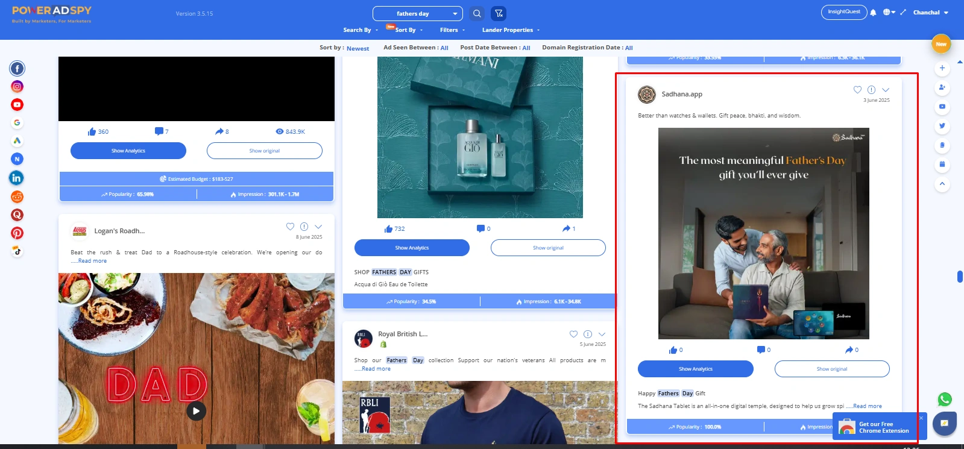Click the magnifier search icon button
The width and height of the screenshot is (964, 449).
click(477, 13)
